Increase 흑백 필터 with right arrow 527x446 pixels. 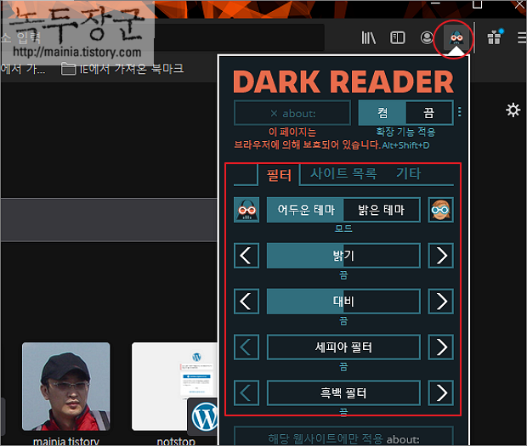(440, 392)
